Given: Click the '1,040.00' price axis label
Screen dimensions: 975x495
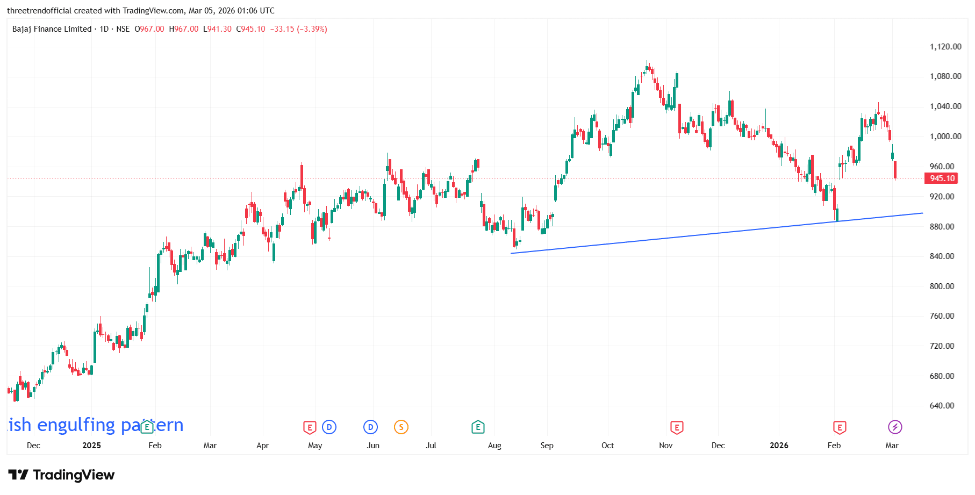Looking at the screenshot, I should pos(945,106).
